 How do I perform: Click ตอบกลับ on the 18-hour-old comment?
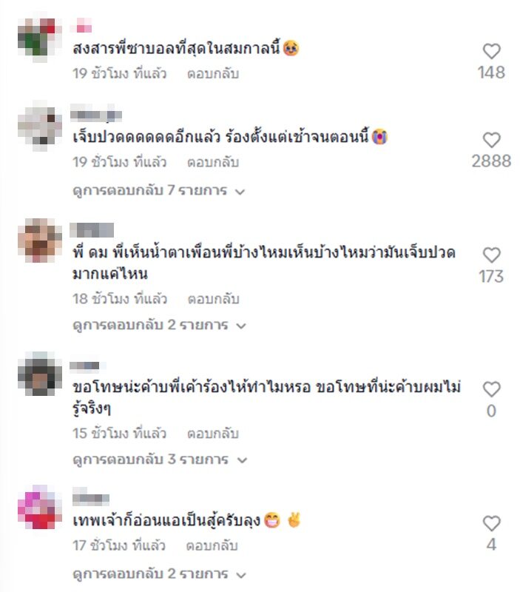pyautogui.click(x=213, y=299)
